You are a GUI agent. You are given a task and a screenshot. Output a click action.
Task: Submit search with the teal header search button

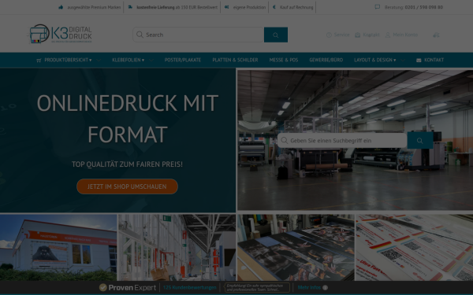[x=276, y=35]
